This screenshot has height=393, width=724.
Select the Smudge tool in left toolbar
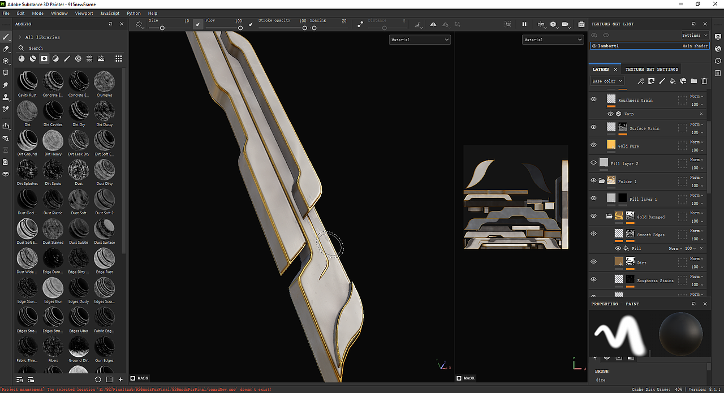[6, 85]
